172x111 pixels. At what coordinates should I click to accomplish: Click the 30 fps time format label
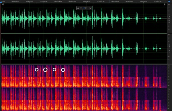[3, 1]
